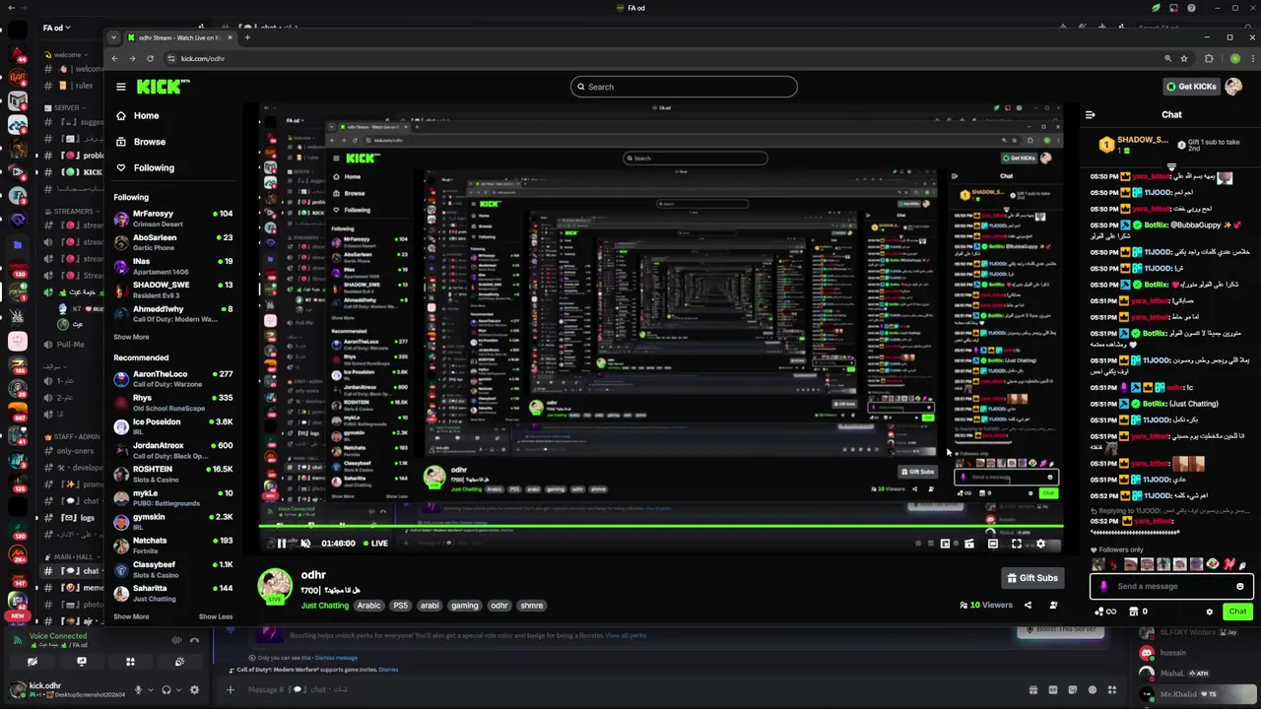
Task: Send message with green Chat button
Action: click(1237, 612)
